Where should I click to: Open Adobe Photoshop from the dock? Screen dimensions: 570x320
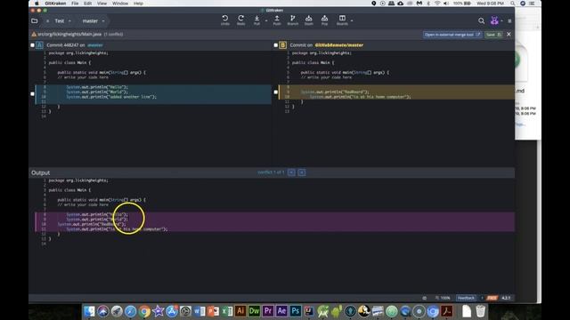point(296,311)
